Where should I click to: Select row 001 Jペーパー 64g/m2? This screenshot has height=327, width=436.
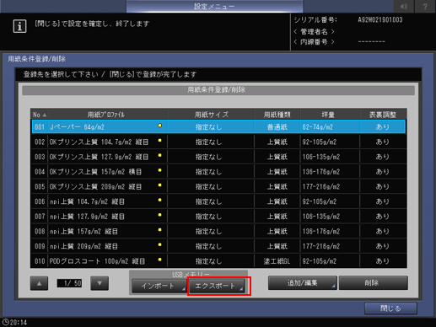pyautogui.click(x=218, y=126)
